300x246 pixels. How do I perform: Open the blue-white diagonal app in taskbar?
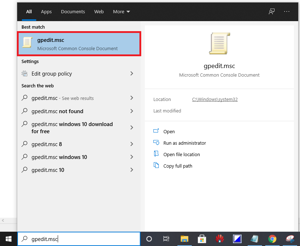[237, 239]
